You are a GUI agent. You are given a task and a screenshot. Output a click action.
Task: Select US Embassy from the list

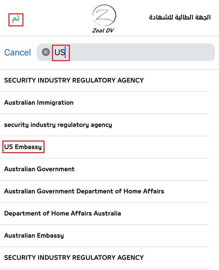click(23, 147)
